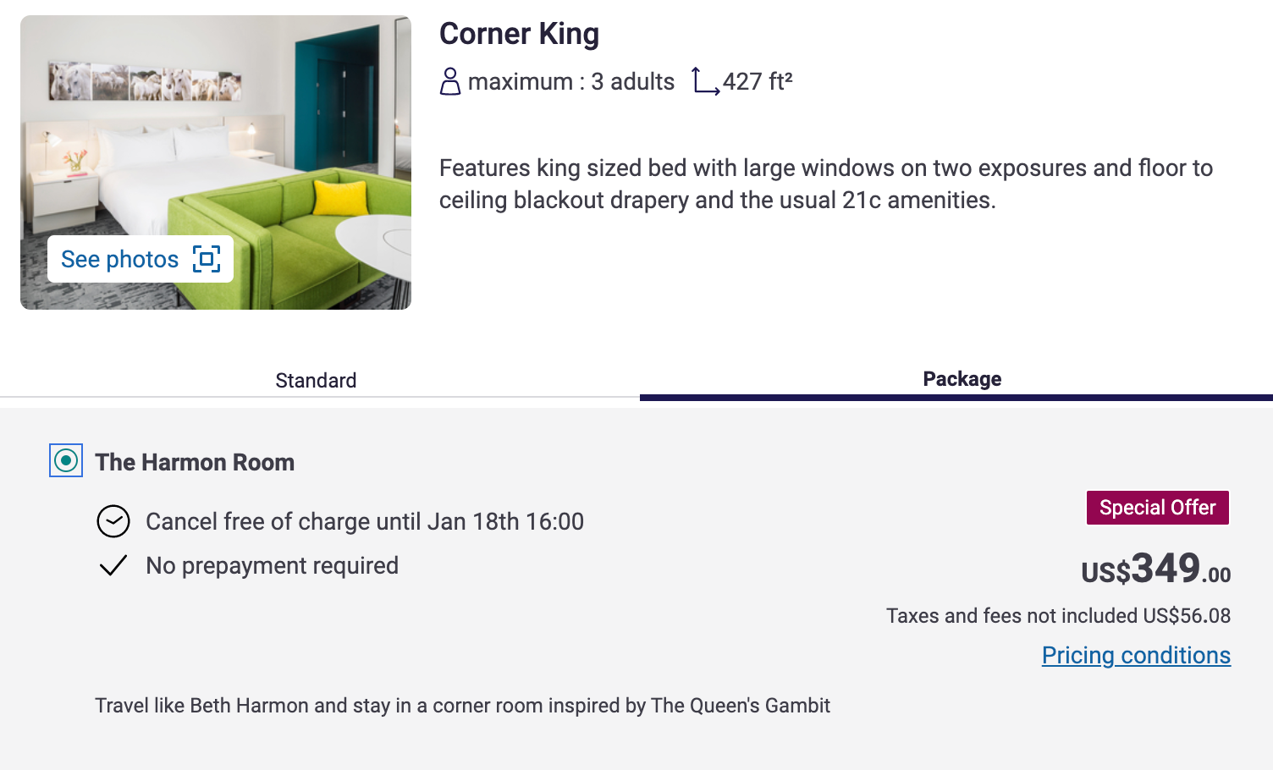Click the person occupancy icon
1273x770 pixels.
tap(450, 82)
